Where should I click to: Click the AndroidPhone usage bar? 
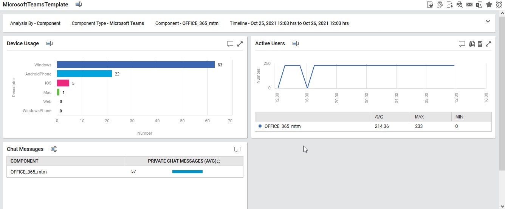pos(84,74)
